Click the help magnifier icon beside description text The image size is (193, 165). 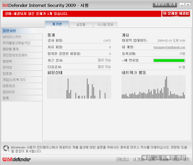(x=6, y=148)
